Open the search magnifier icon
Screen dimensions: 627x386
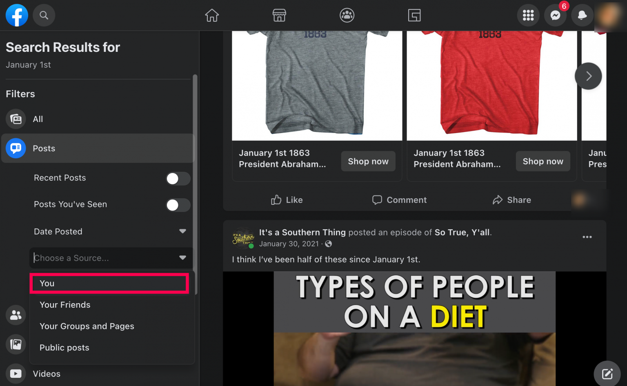pyautogui.click(x=44, y=15)
